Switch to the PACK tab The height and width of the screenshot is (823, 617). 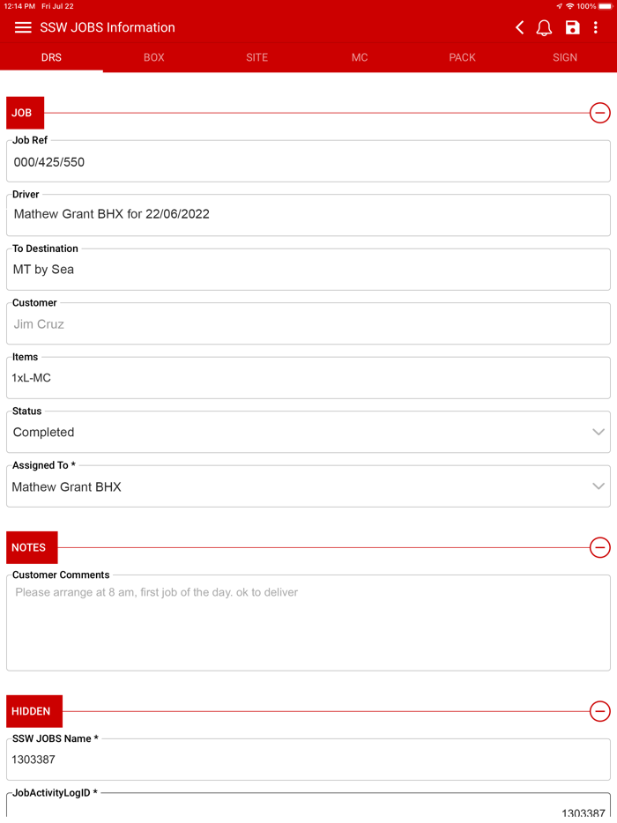[462, 57]
